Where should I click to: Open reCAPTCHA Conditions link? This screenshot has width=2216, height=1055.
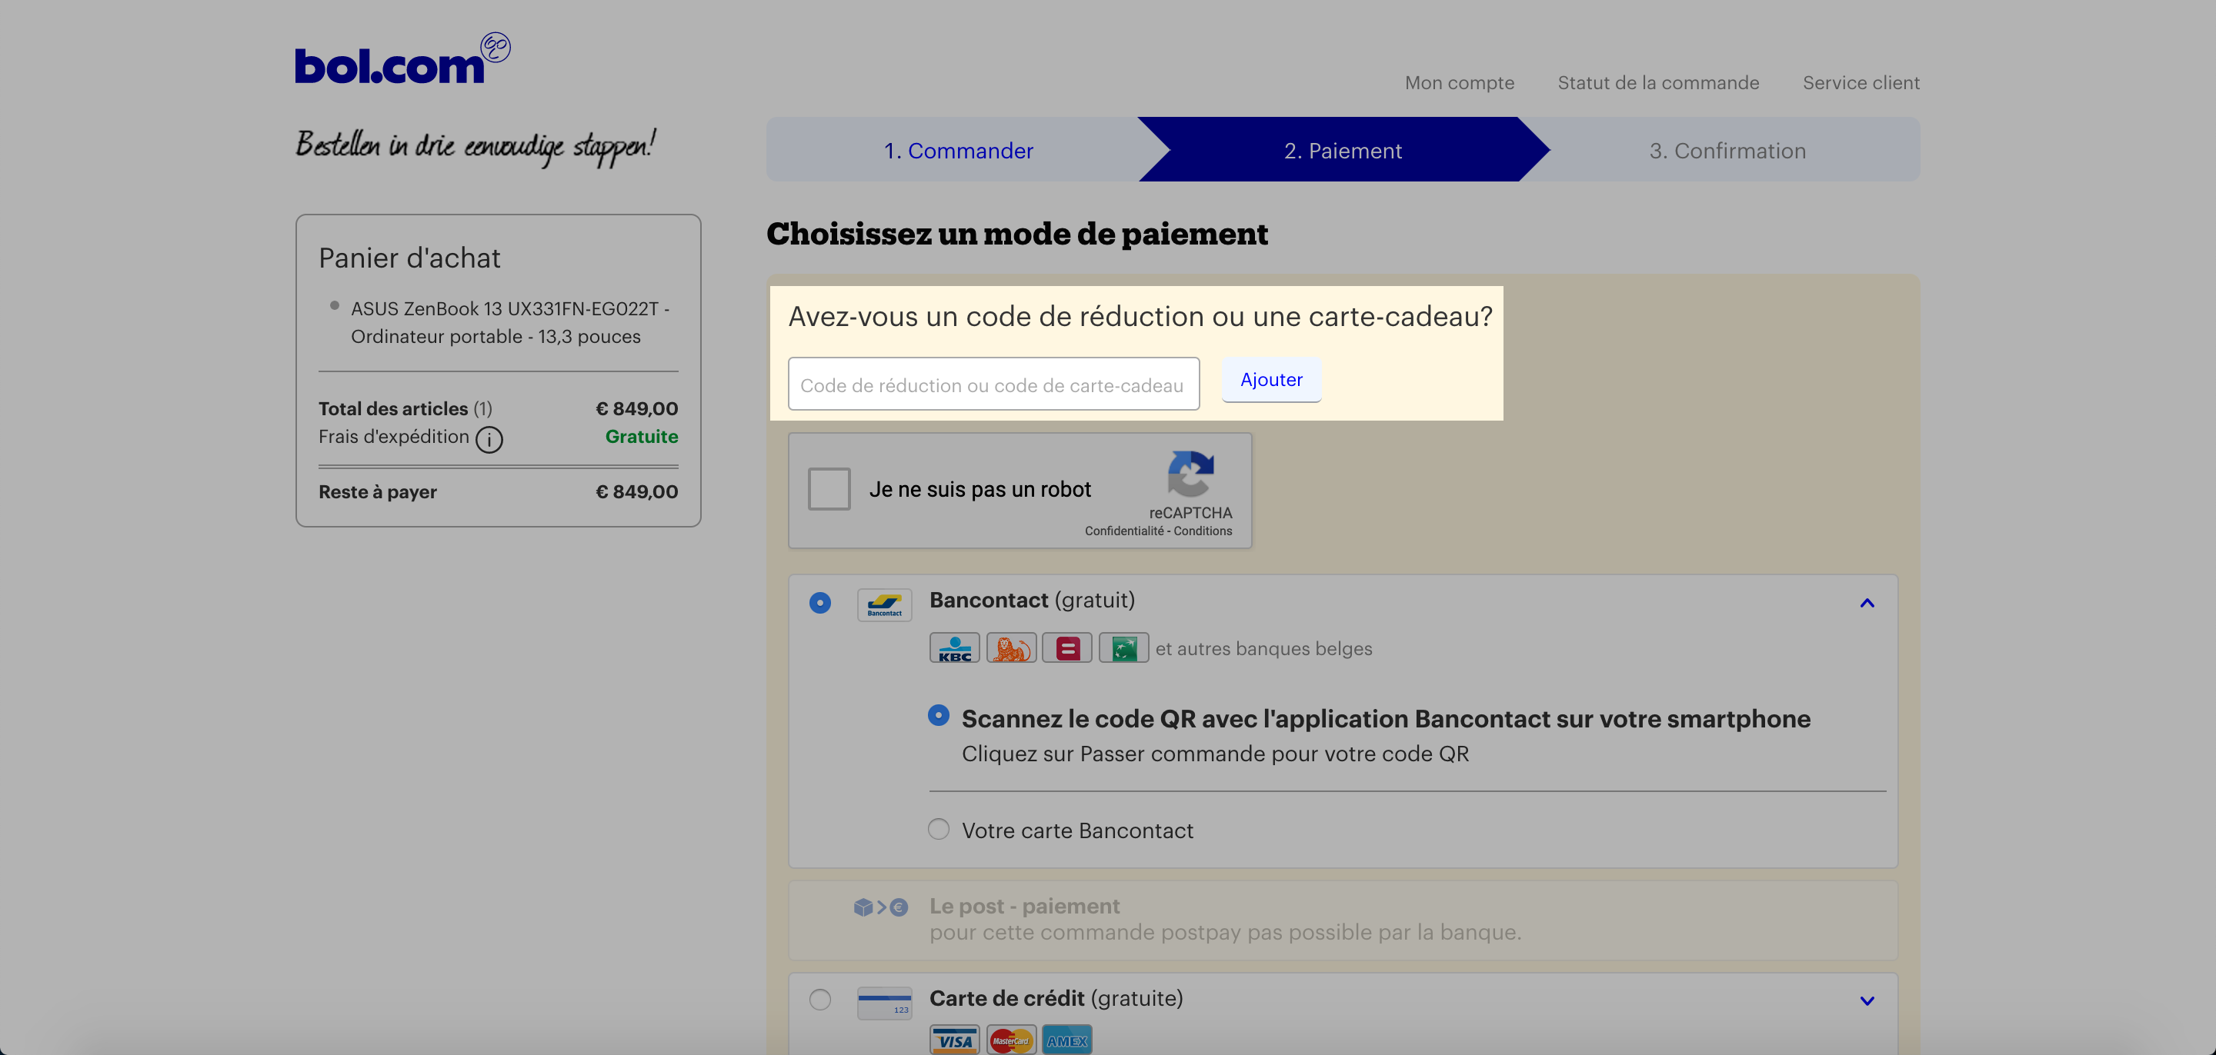point(1202,531)
